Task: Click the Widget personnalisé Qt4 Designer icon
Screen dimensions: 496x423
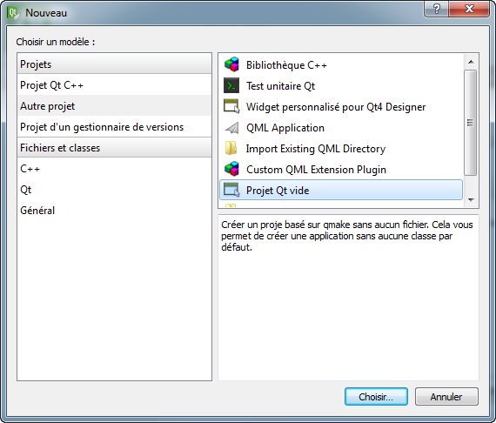Action: tap(231, 106)
